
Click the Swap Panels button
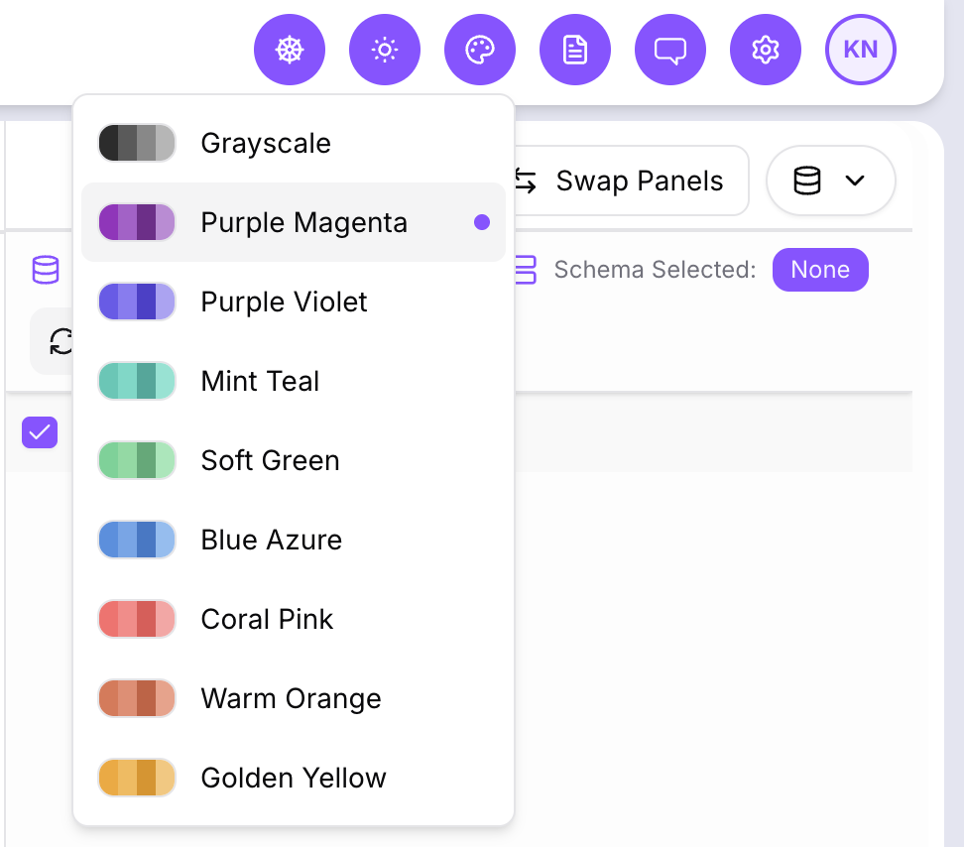point(639,181)
